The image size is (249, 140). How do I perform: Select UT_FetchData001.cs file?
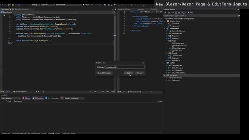179,73
